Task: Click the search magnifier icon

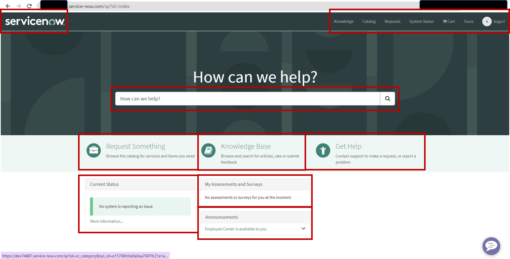Action: tap(387, 98)
